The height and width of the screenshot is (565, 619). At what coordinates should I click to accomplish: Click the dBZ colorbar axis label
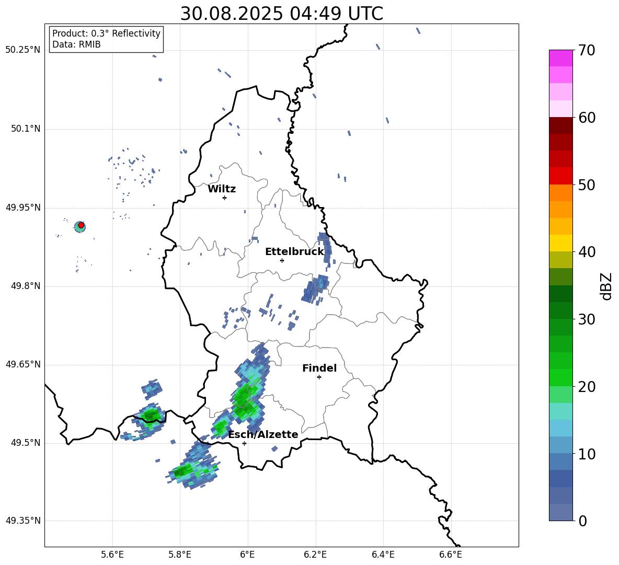tap(606, 286)
